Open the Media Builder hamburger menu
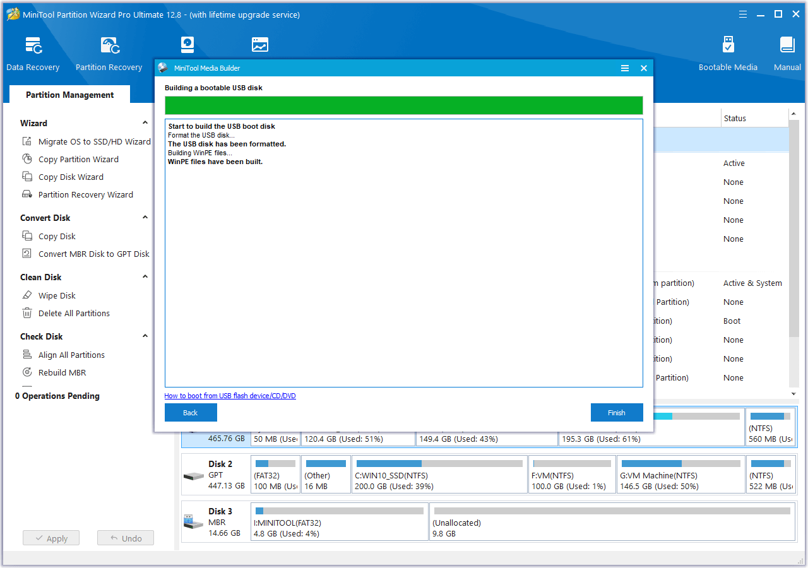 click(x=625, y=68)
